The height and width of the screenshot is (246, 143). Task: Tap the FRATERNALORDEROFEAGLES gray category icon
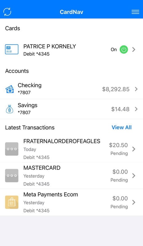12,149
